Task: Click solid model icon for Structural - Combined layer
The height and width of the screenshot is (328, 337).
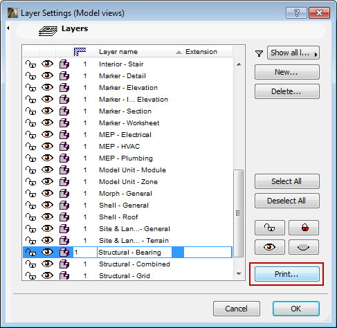Action: tap(64, 264)
